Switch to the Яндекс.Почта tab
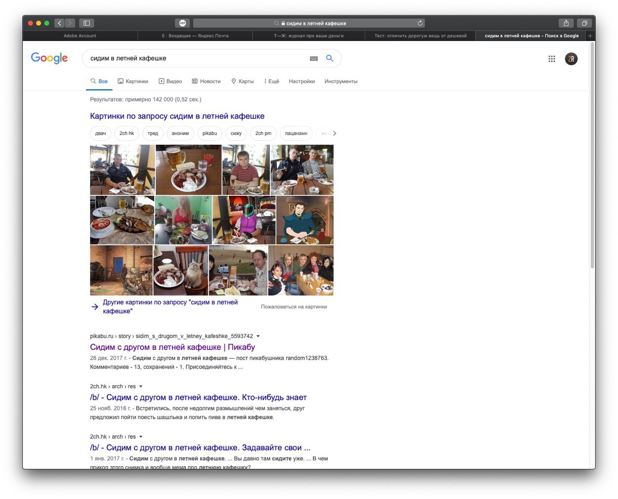 (195, 36)
